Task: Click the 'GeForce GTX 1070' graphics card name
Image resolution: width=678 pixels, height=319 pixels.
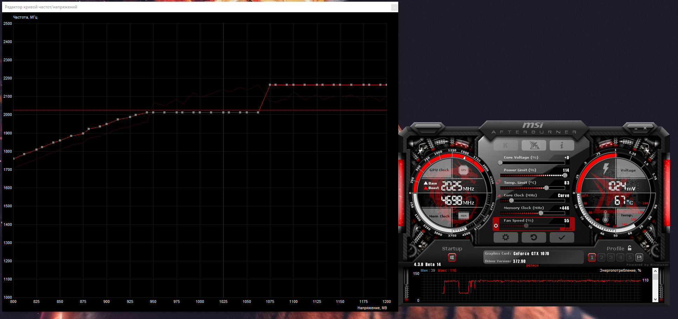Action: click(531, 254)
